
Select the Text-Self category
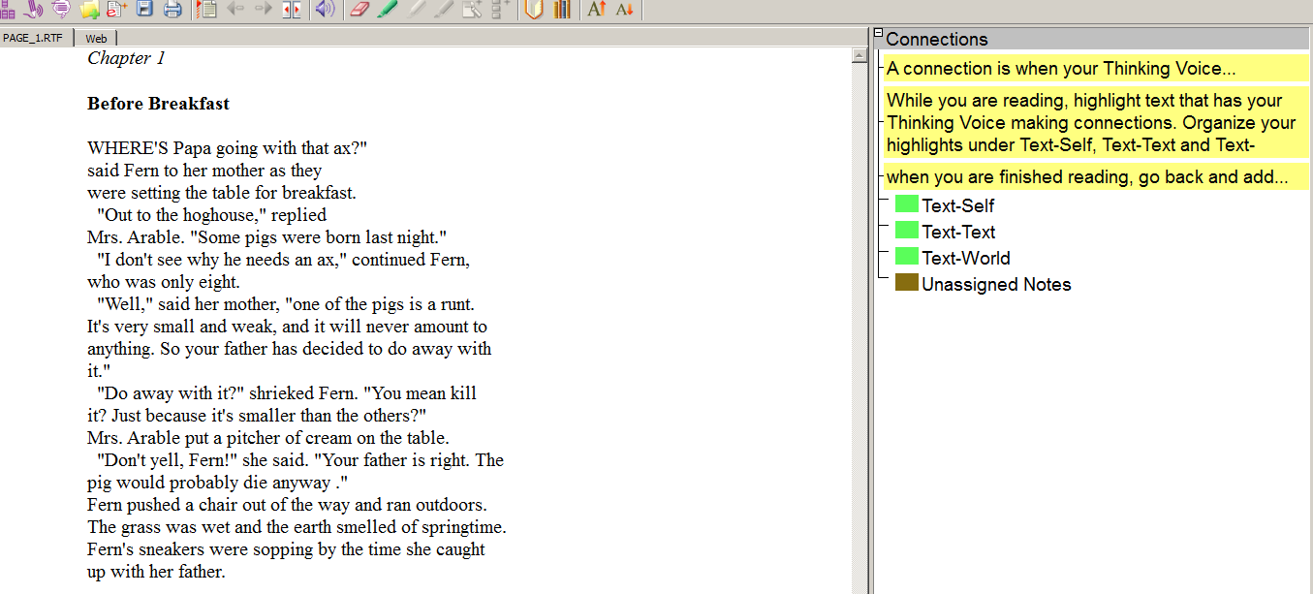(957, 205)
